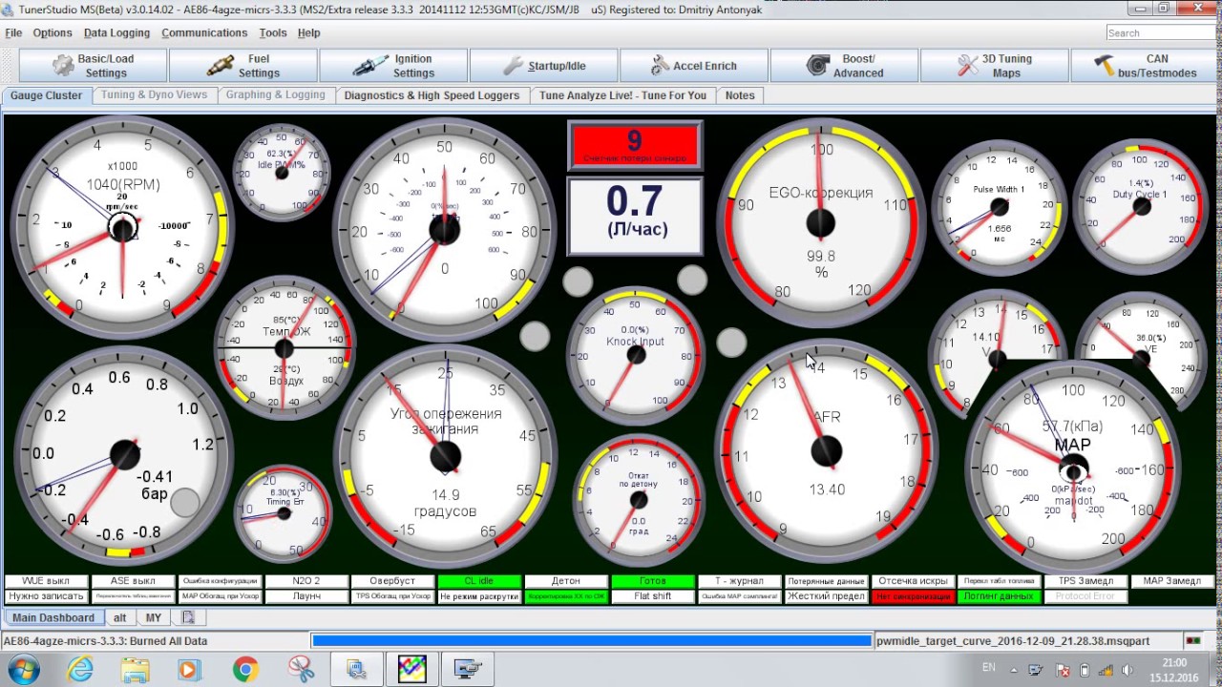Show hidden system tray icons
This screenshot has height=687, width=1222.
(1015, 670)
